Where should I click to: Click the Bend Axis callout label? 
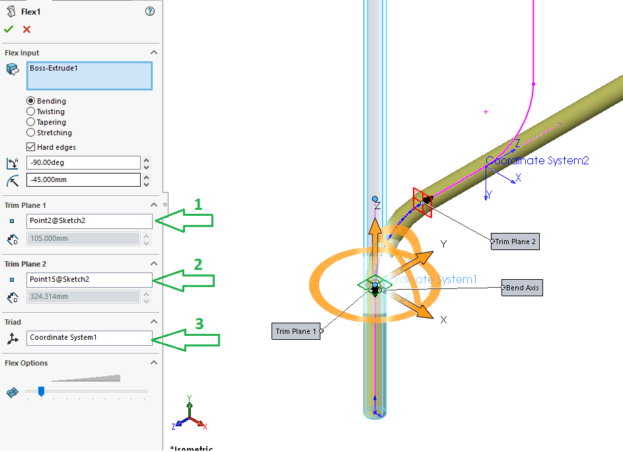click(x=522, y=288)
